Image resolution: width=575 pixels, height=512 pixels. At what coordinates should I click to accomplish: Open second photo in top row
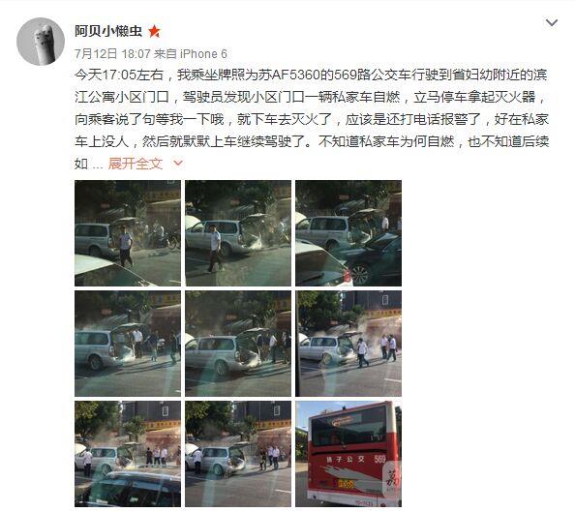pyautogui.click(x=238, y=233)
